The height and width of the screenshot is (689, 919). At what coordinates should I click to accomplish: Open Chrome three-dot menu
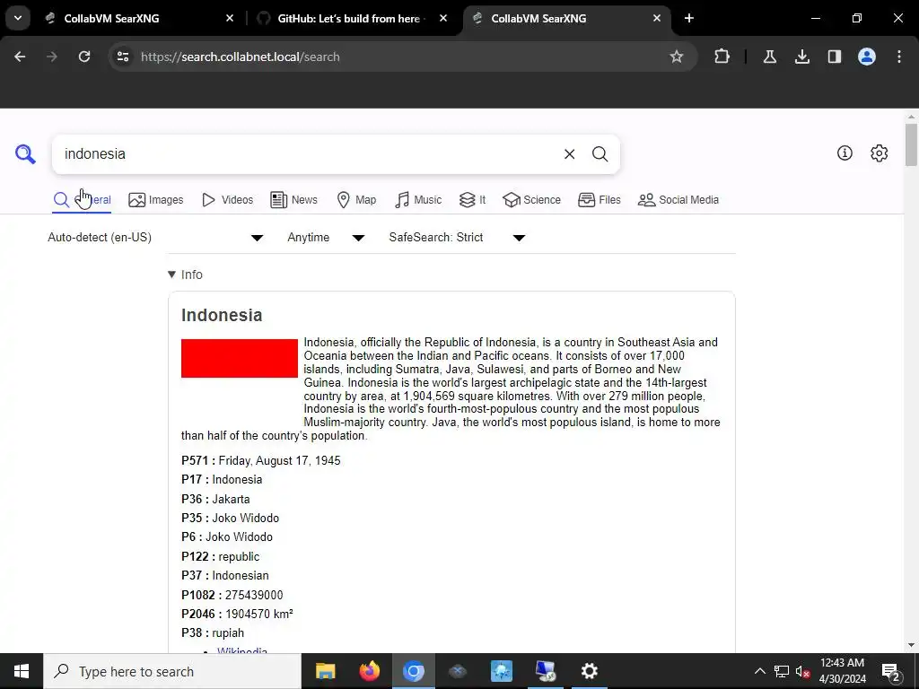pyautogui.click(x=899, y=57)
